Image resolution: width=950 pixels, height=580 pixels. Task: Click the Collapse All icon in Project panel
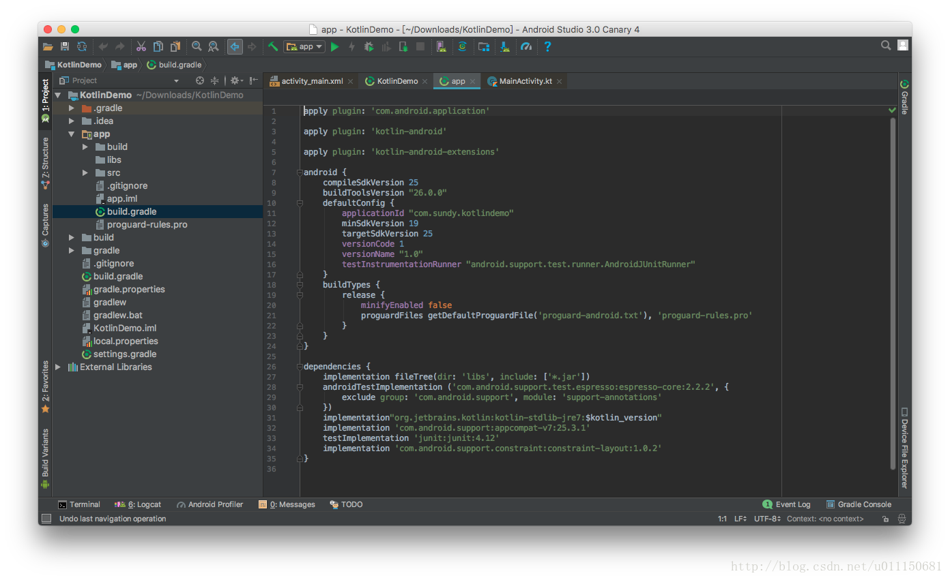coord(214,80)
